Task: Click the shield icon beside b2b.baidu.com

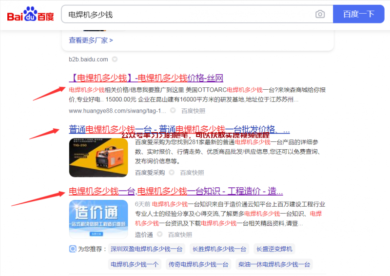Action: click(115, 59)
